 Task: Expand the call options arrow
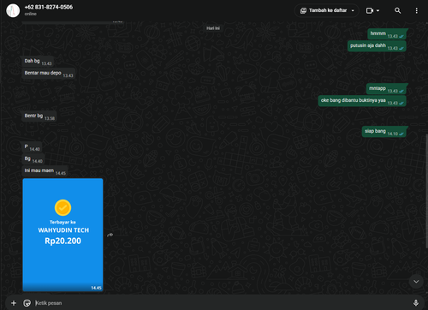(378, 10)
